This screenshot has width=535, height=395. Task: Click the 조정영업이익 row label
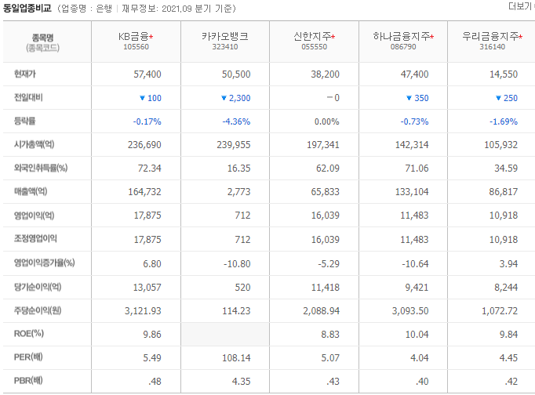35,238
